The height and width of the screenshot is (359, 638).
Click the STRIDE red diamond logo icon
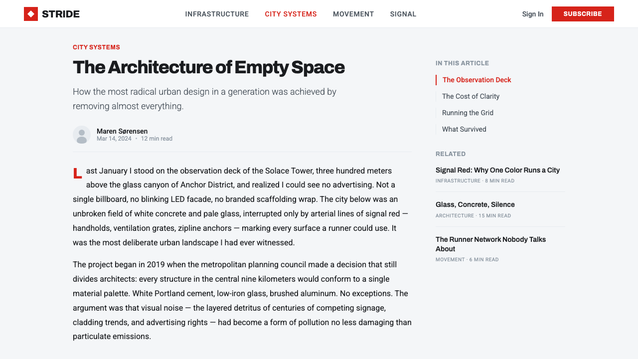[31, 14]
